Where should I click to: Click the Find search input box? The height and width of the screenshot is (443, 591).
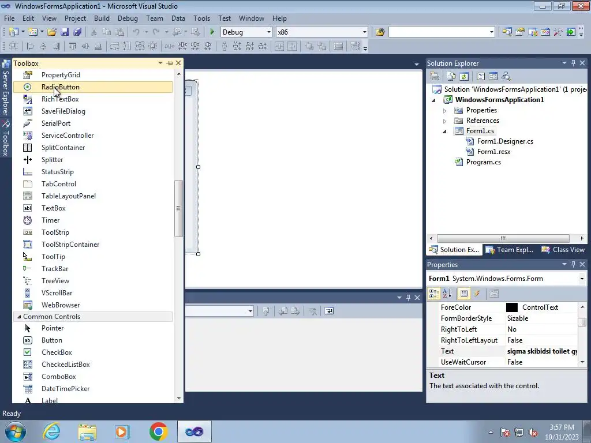[439, 32]
